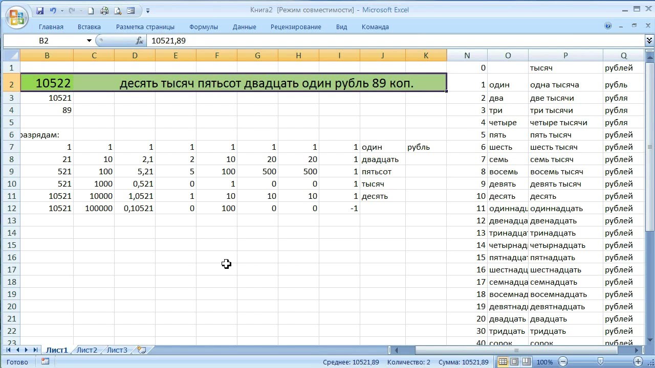Image resolution: width=655 pixels, height=368 pixels.
Task: Select cell B4 containing 89
Action: tap(47, 110)
